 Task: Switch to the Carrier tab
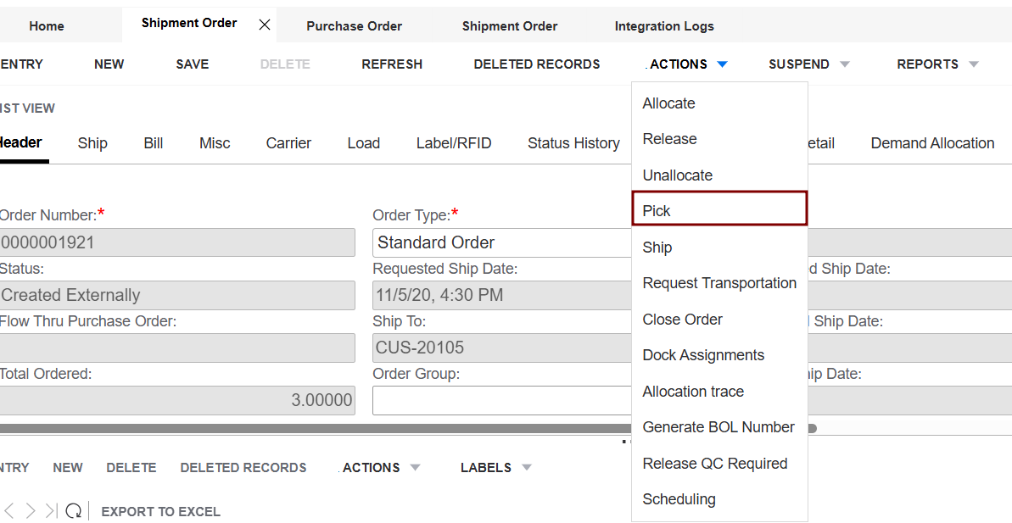pos(288,143)
